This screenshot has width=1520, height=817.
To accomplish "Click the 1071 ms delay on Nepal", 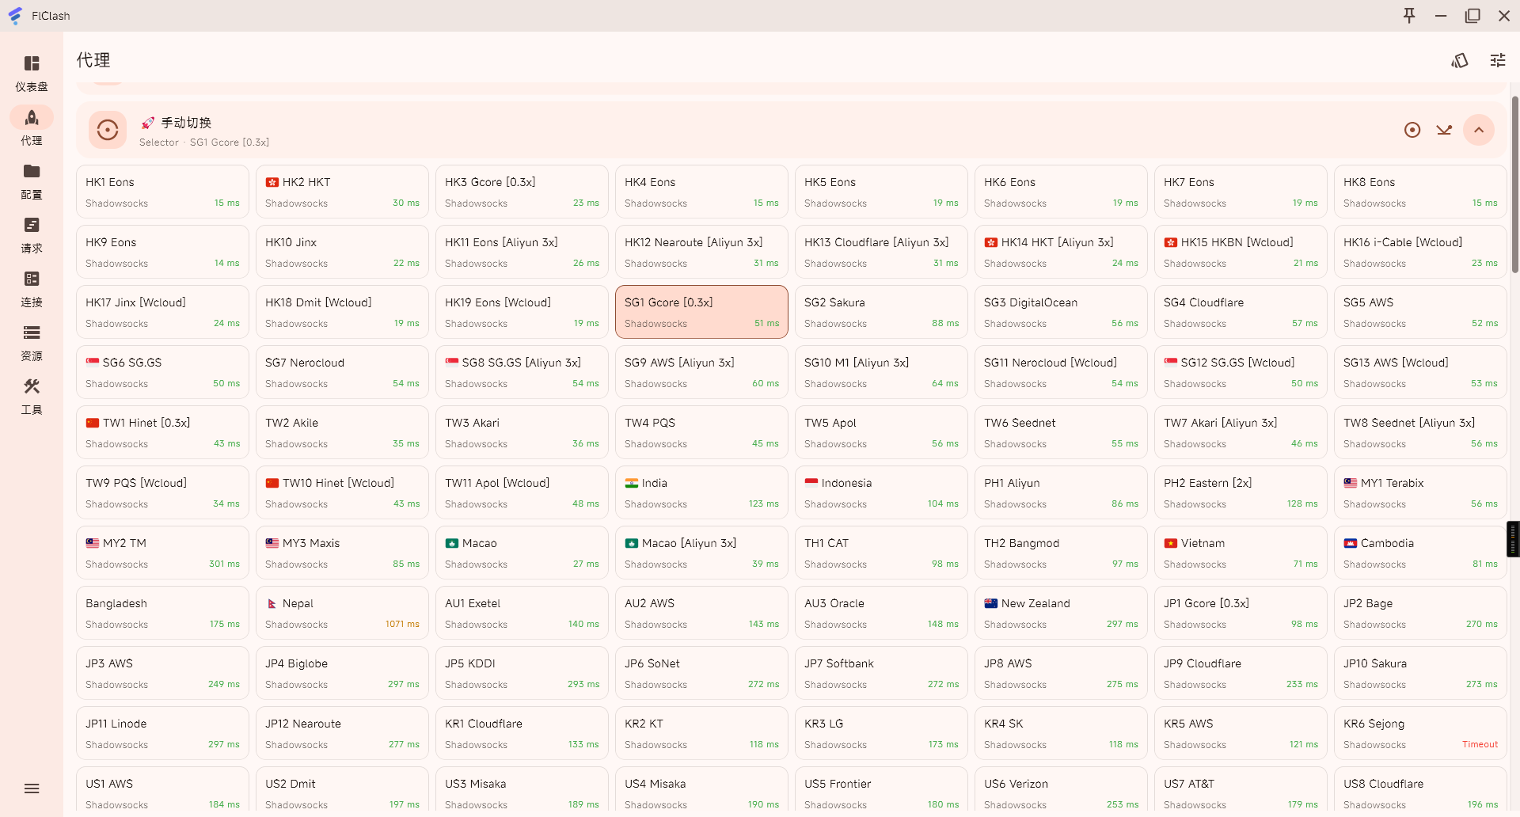I will point(402,624).
